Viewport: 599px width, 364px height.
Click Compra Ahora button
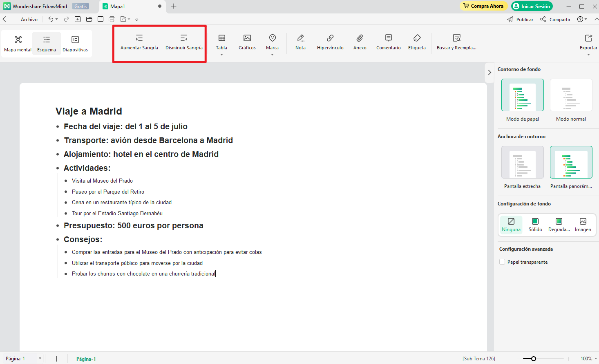point(484,6)
